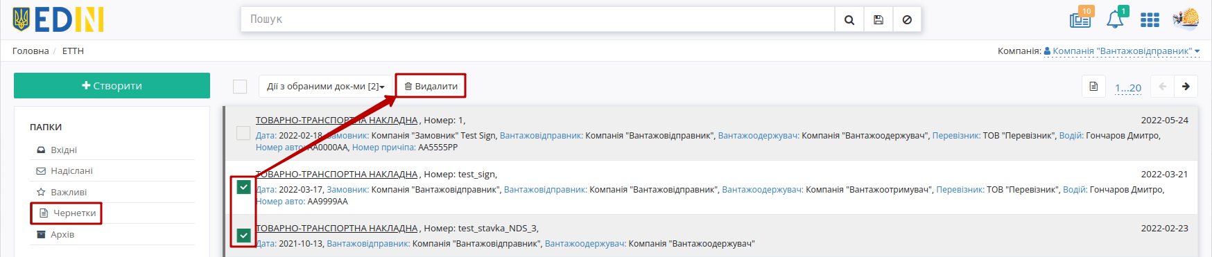Go to the next page arrow
The height and width of the screenshot is (257, 1212).
1186,87
